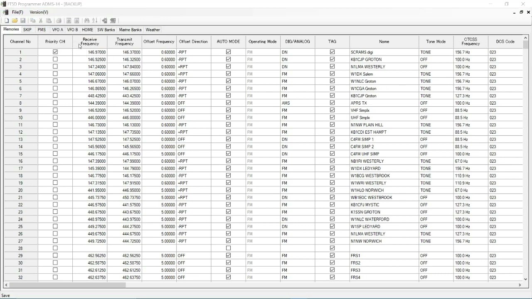Open the Version(V) menu
The height and width of the screenshot is (299, 532).
(39, 12)
